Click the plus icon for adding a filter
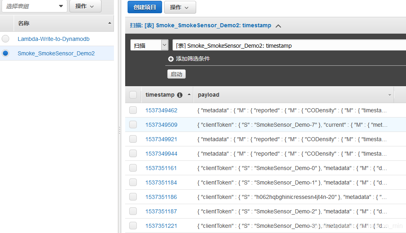This screenshot has width=406, height=233. point(171,59)
